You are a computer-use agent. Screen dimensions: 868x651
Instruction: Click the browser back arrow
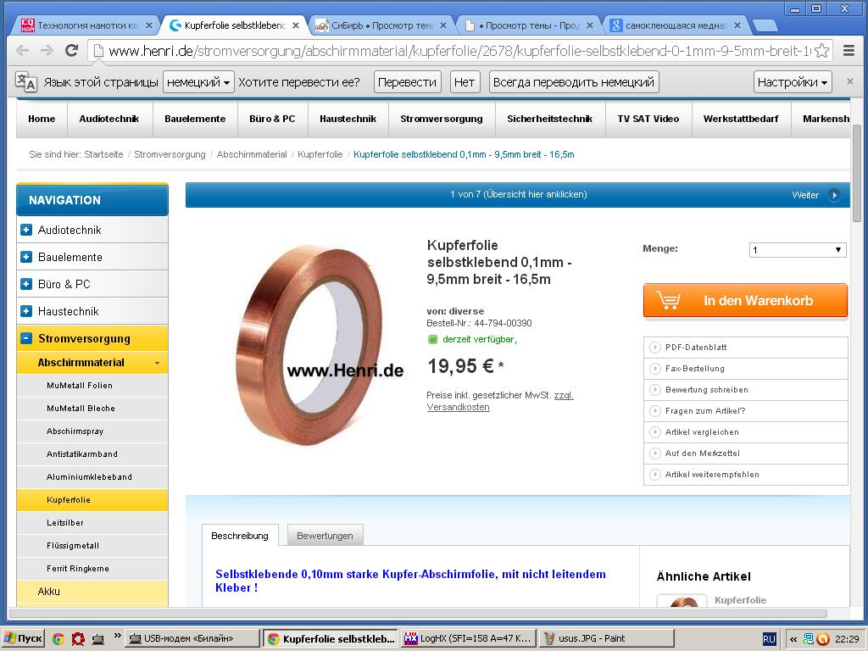click(x=22, y=51)
